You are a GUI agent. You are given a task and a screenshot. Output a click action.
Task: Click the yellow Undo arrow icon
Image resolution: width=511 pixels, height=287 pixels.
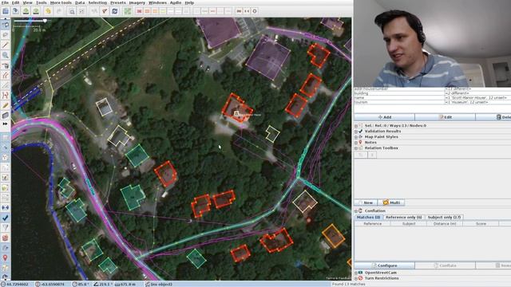[48, 11]
